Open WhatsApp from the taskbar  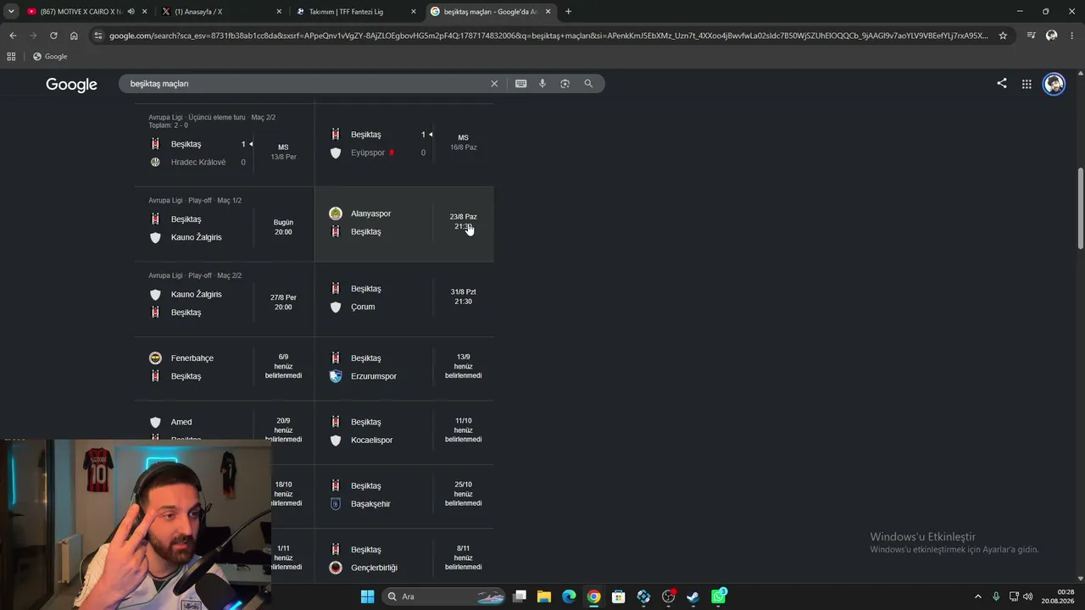coord(718,596)
